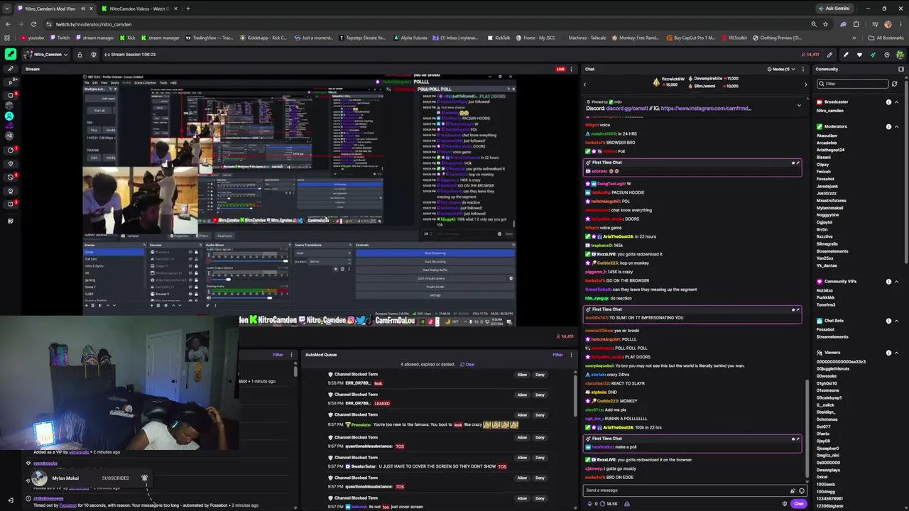Show the next gift leaderboard entry

click(805, 84)
